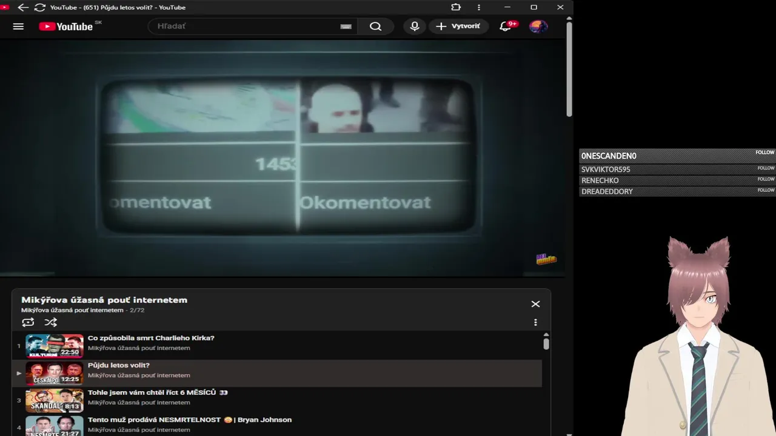Viewport: 776px width, 436px height.
Task: Toggle playlist loop
Action: point(28,322)
